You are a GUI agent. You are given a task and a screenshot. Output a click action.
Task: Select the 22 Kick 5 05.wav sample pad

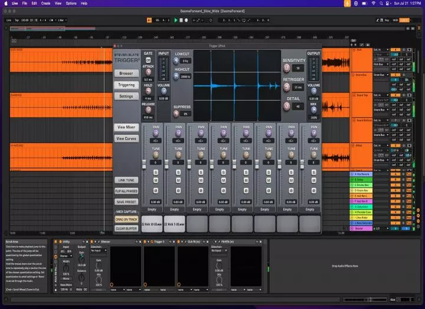pos(175,224)
